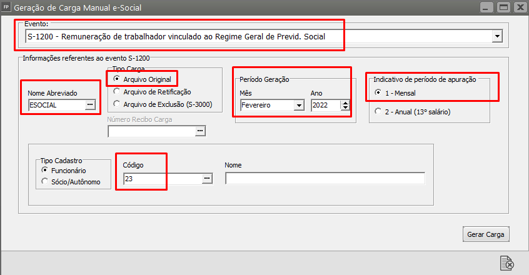Open lookup button next to ESOCIAL
529x275 pixels.
pos(90,105)
